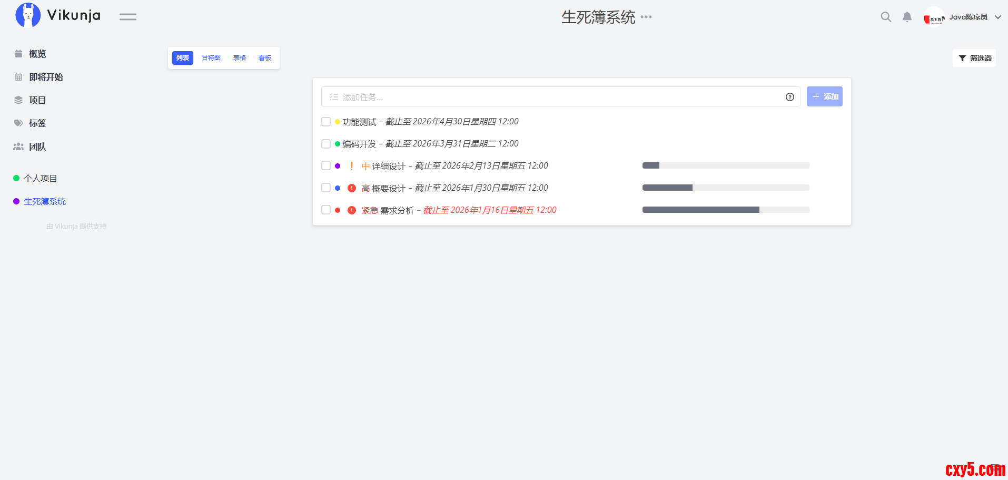Image resolution: width=1008 pixels, height=480 pixels.
Task: Switch to the 甘特图 Gantt view tab
Action: coord(211,58)
